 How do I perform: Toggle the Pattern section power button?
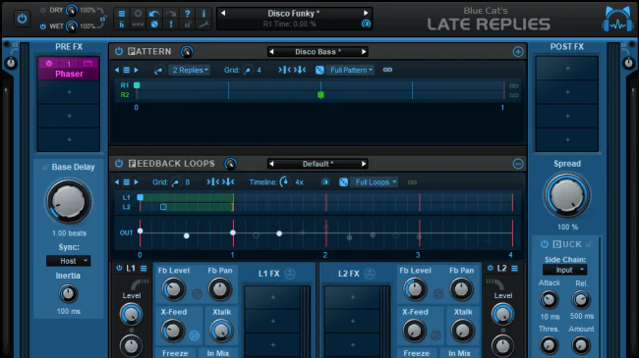tap(119, 51)
